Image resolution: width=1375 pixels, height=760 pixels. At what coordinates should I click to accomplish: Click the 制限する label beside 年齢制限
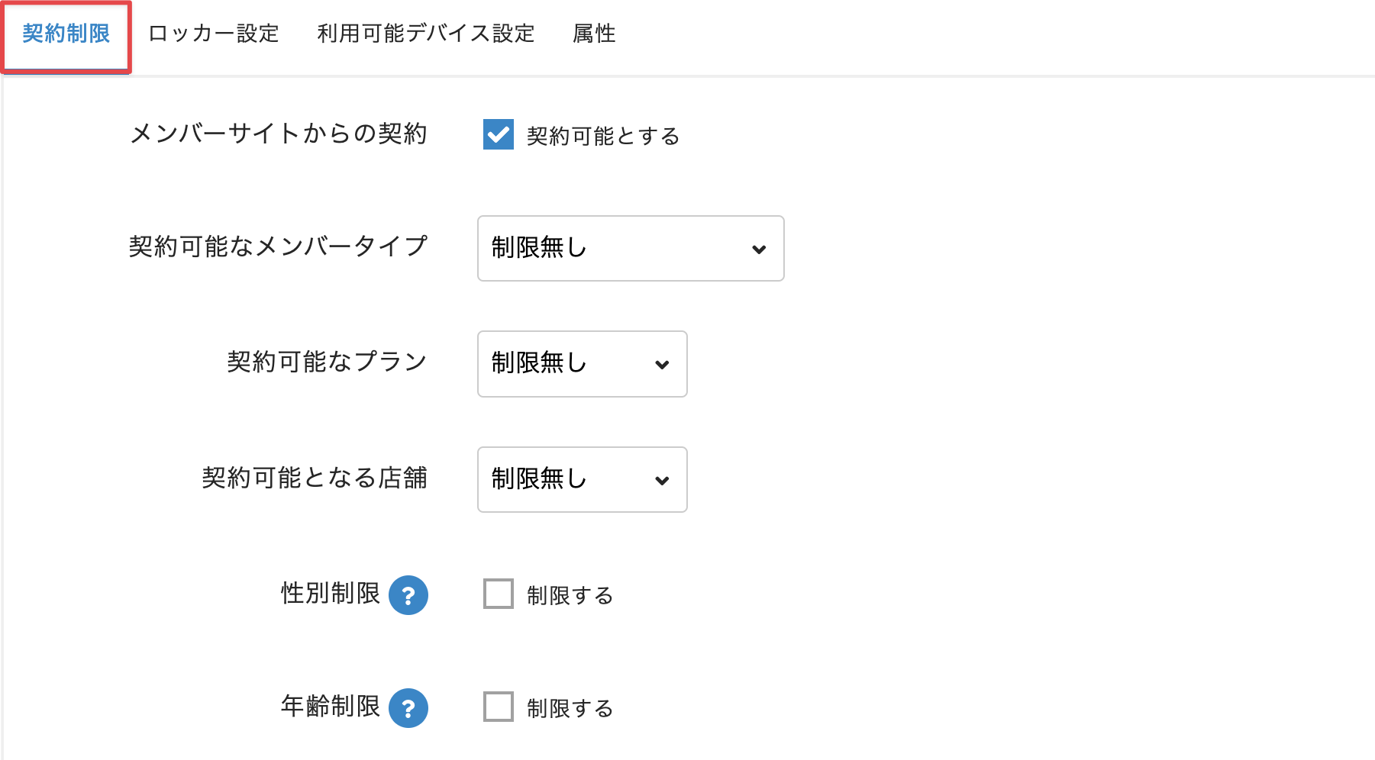pos(570,708)
